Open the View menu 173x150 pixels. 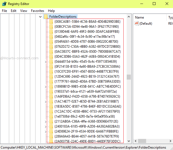pos(24,11)
